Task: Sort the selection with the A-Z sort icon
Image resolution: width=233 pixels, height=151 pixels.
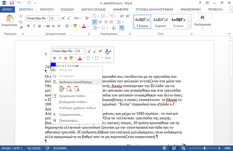Action: tap(114, 27)
